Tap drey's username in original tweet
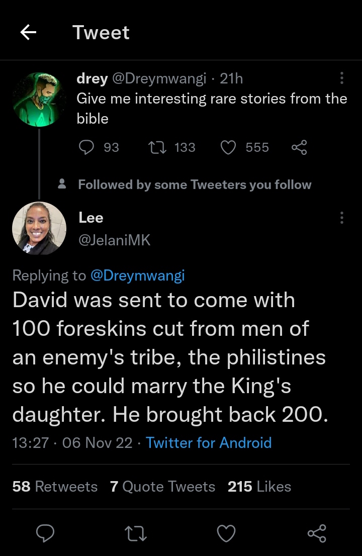Viewport: 362px width, 556px height. pyautogui.click(x=92, y=78)
